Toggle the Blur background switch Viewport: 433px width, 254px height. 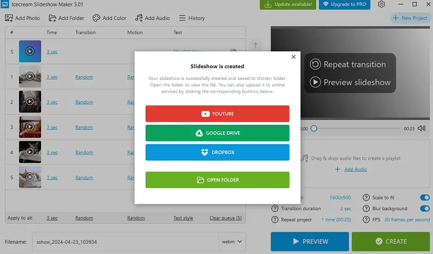click(x=425, y=209)
